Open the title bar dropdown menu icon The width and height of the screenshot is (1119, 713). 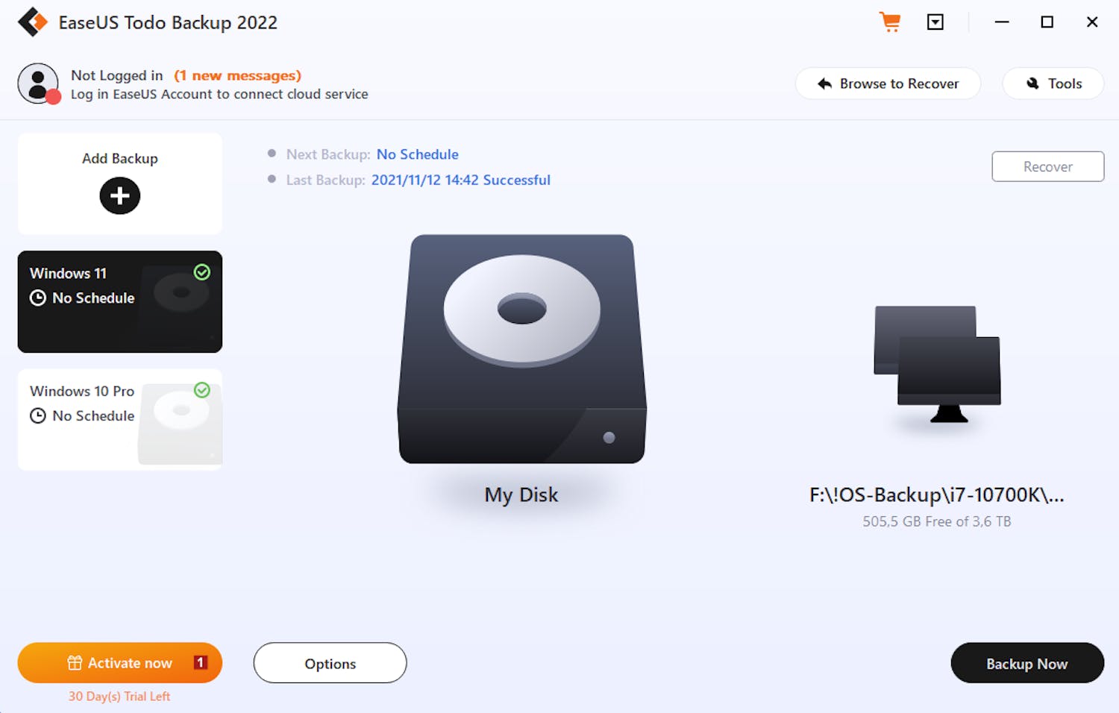point(935,22)
